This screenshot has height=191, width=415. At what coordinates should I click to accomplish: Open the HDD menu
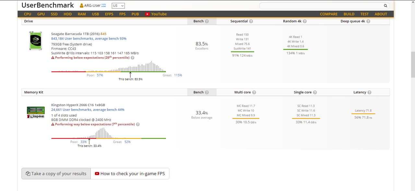tap(68, 14)
